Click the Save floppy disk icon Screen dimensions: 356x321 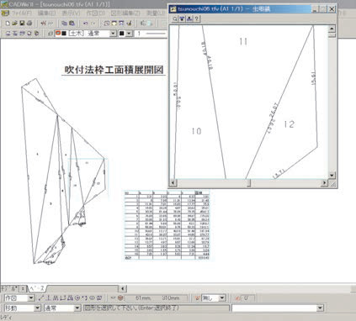pos(22,24)
